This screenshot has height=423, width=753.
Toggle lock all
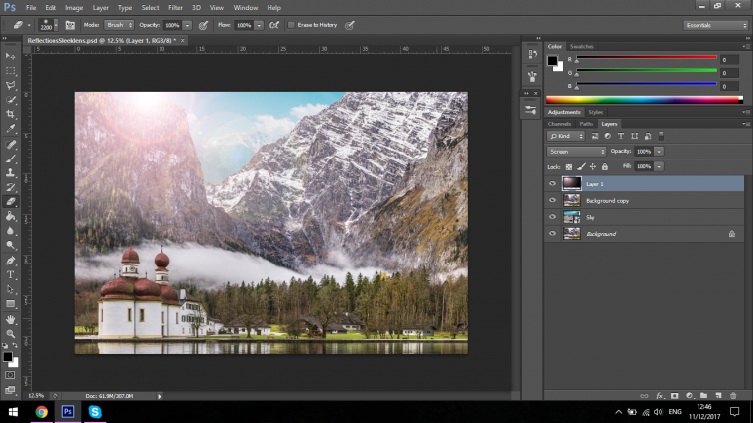(x=605, y=167)
